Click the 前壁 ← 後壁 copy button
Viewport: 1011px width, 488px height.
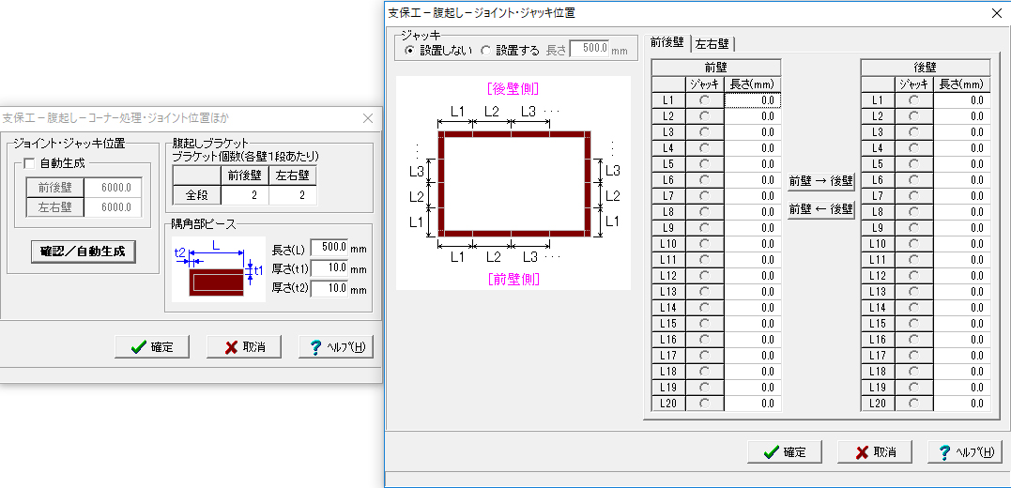pyautogui.click(x=820, y=209)
